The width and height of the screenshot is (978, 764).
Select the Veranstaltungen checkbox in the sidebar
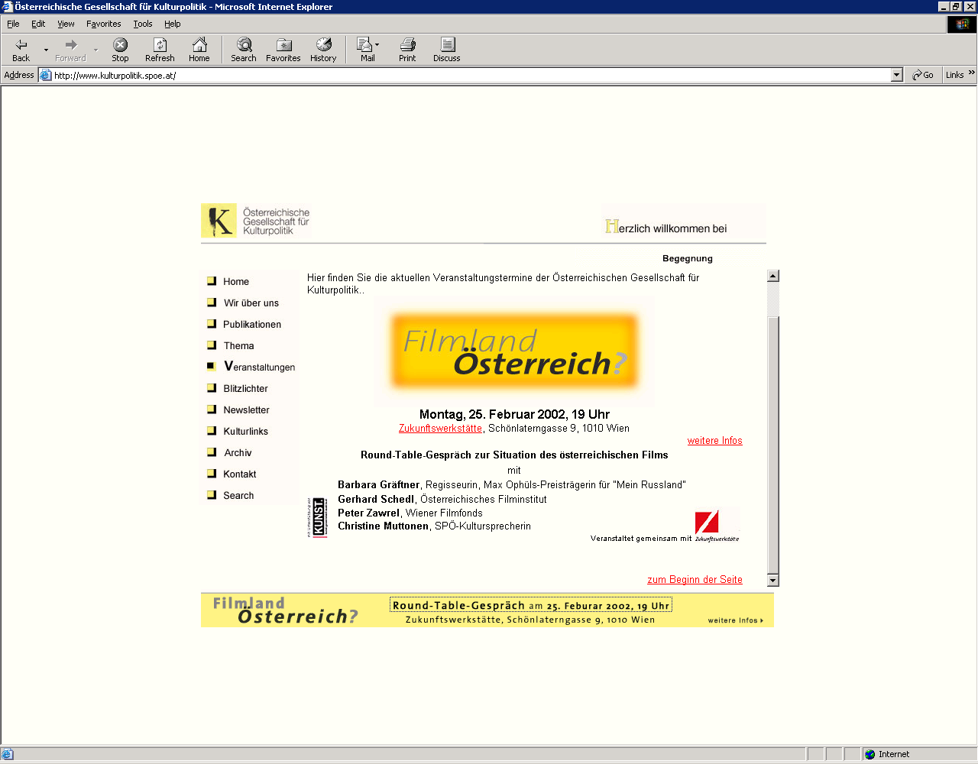point(212,367)
